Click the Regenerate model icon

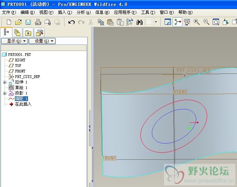pyautogui.click(x=129, y=22)
